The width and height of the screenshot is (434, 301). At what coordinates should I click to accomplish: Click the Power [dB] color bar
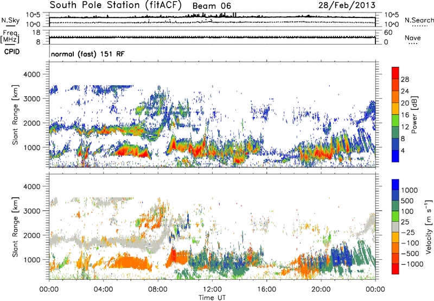tap(395, 114)
